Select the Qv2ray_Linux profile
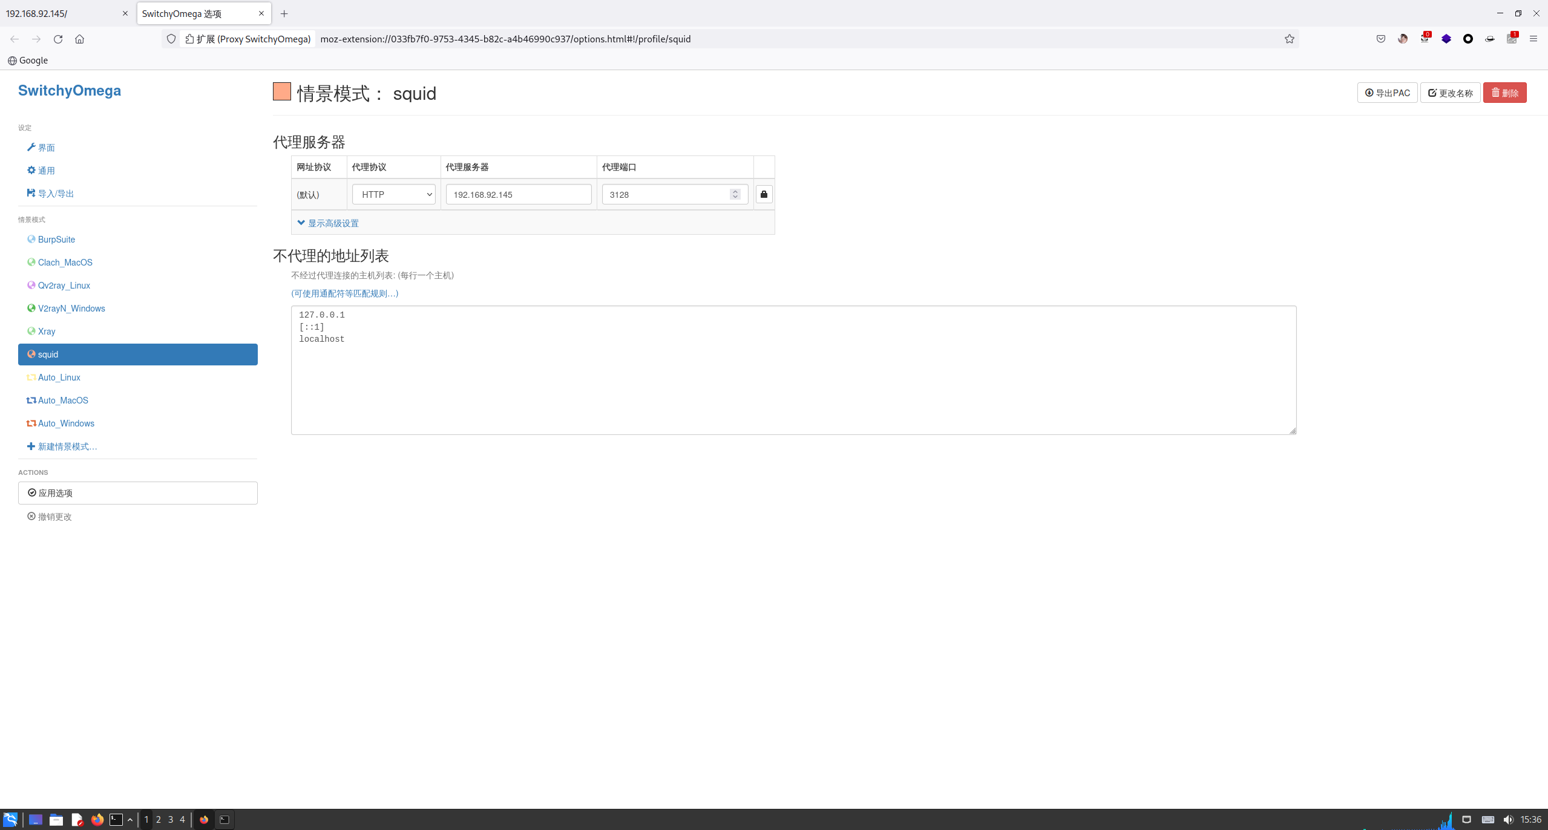 tap(59, 286)
